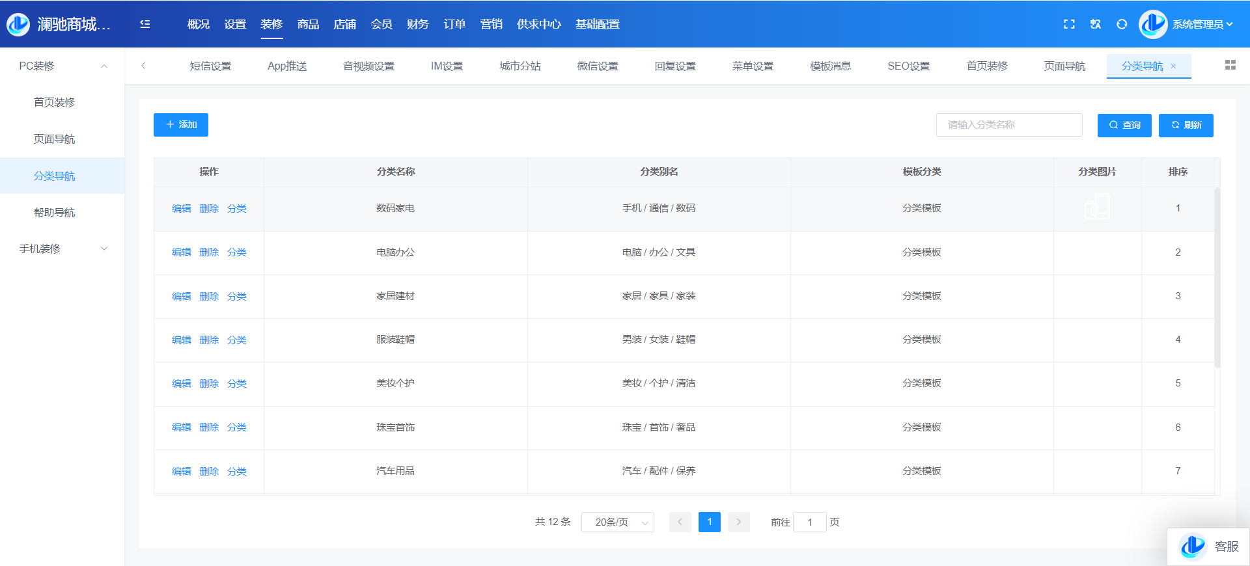Focus the 请输入分类名称 search field

pos(1008,125)
